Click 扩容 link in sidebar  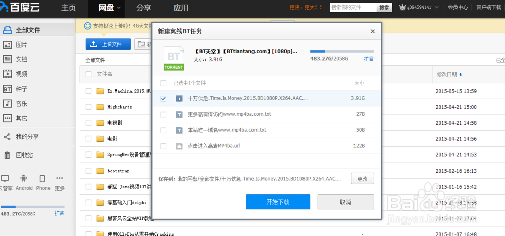59,213
